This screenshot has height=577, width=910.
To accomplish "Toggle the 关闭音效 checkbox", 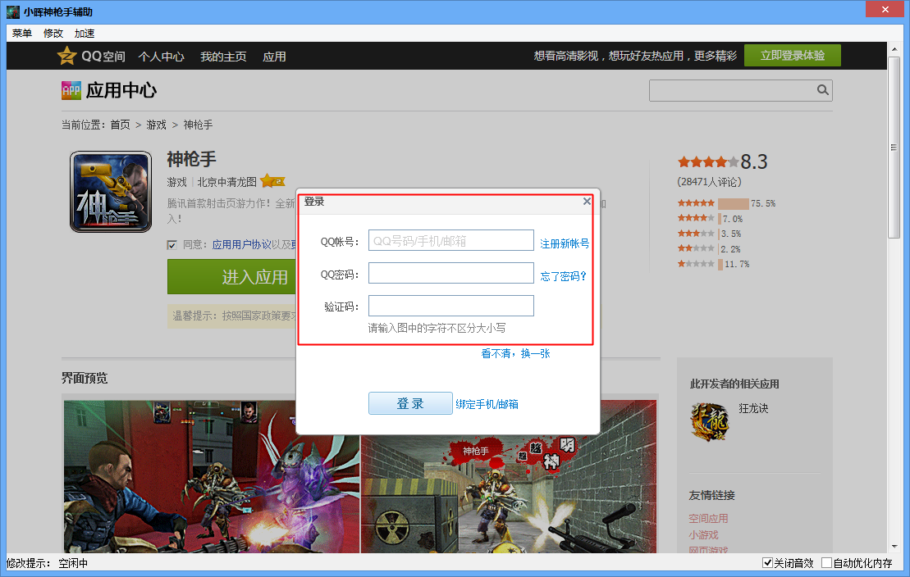I will tap(767, 562).
